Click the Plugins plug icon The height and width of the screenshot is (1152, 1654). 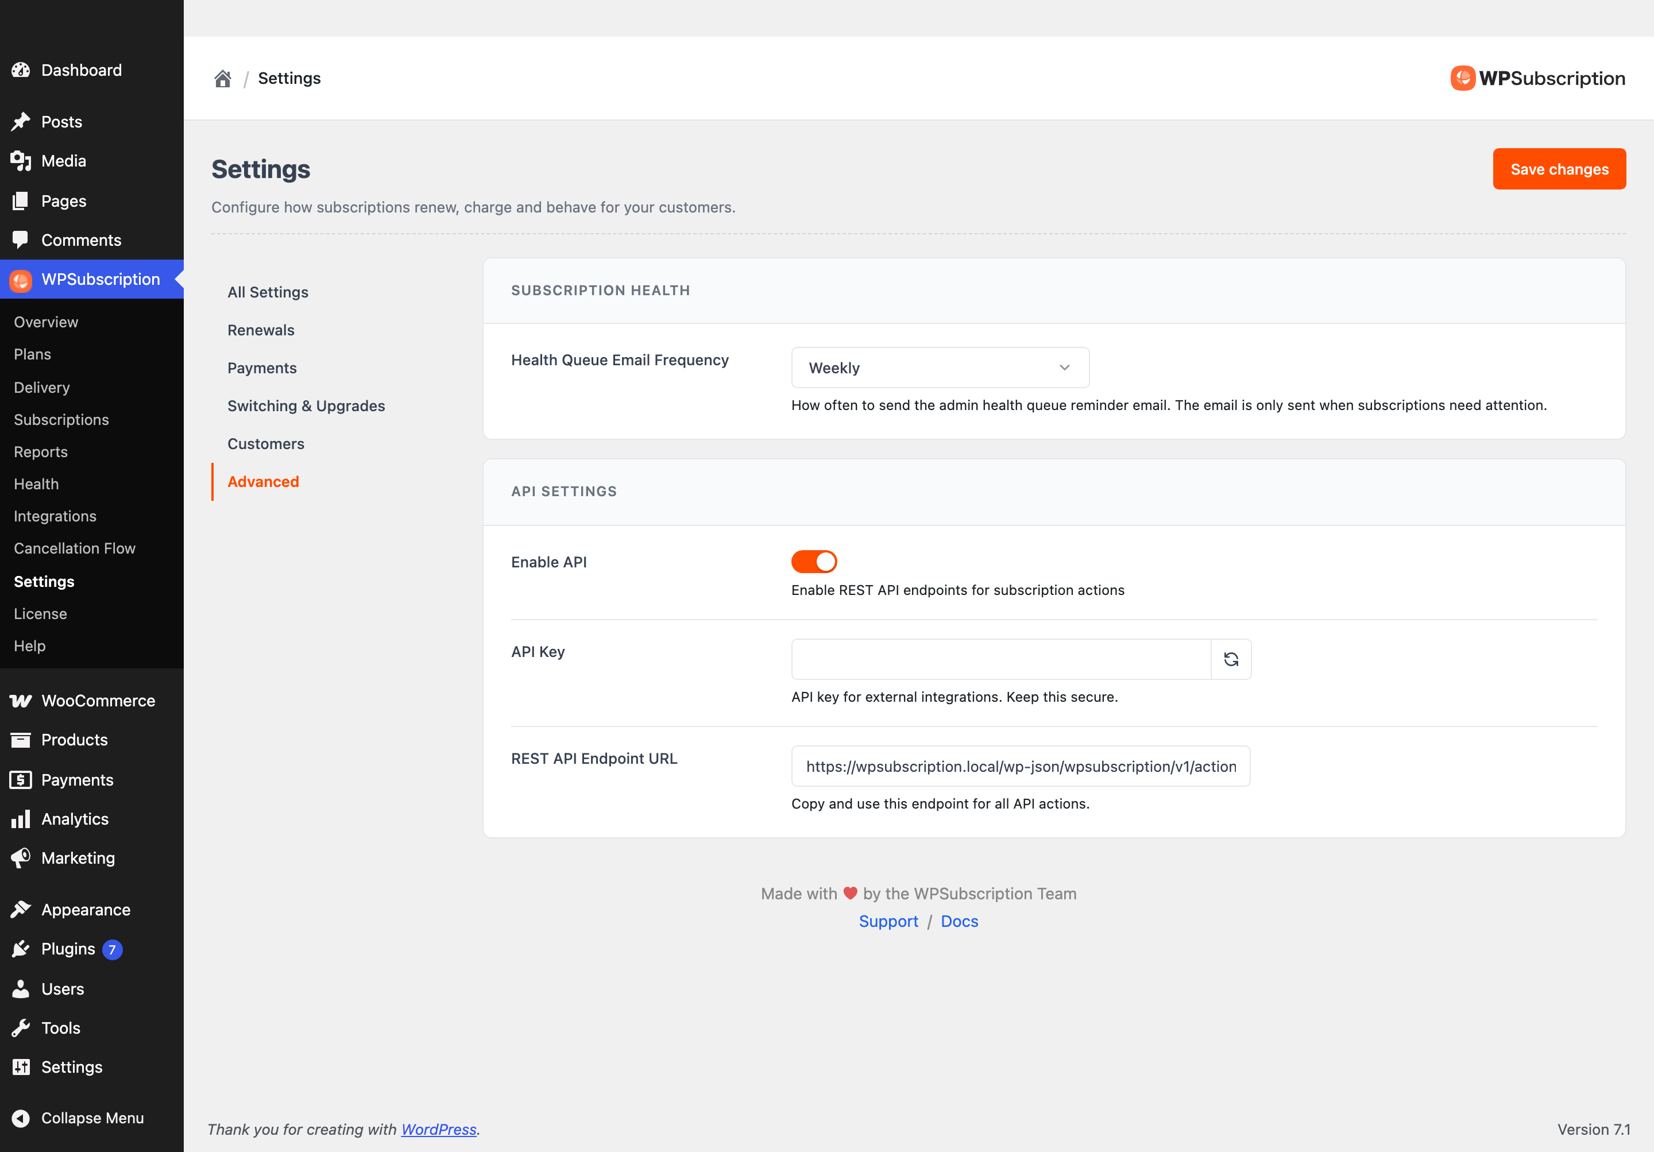pyautogui.click(x=21, y=949)
